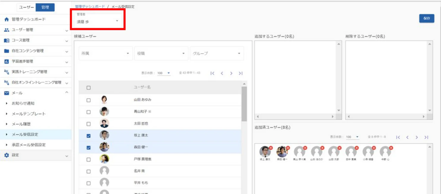The image size is (441, 194).
Task: Click avatar photo of 太田 哲也
Action: pos(104,123)
